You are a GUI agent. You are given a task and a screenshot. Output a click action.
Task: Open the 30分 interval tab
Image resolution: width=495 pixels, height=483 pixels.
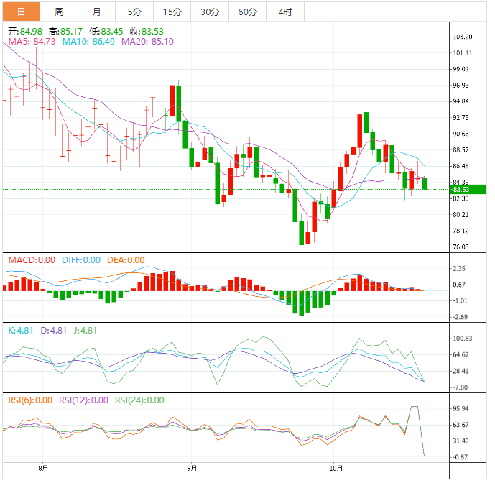pyautogui.click(x=210, y=11)
